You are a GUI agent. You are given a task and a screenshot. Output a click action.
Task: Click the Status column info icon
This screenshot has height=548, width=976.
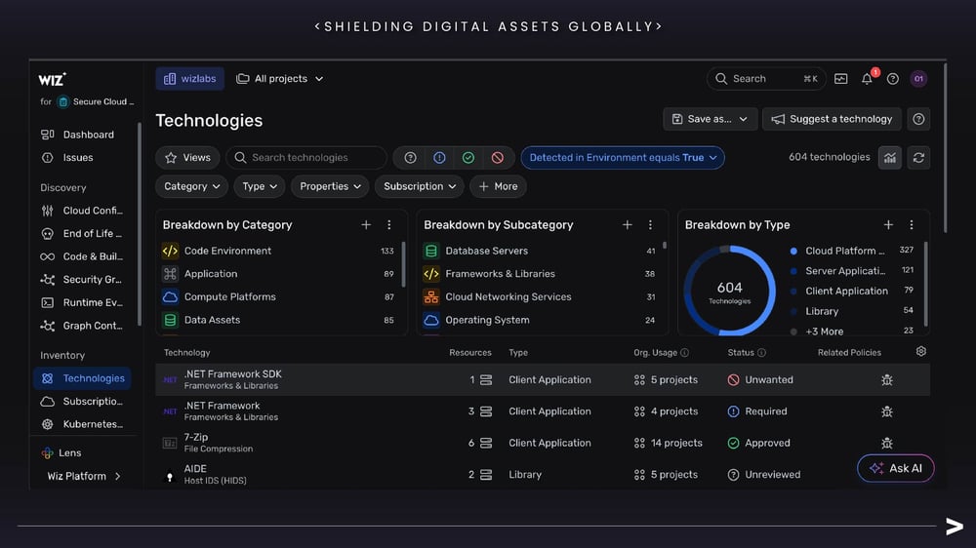761,353
